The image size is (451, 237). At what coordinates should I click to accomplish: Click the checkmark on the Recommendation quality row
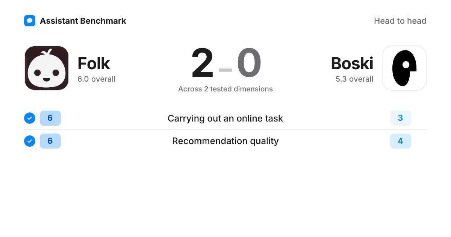click(x=30, y=141)
